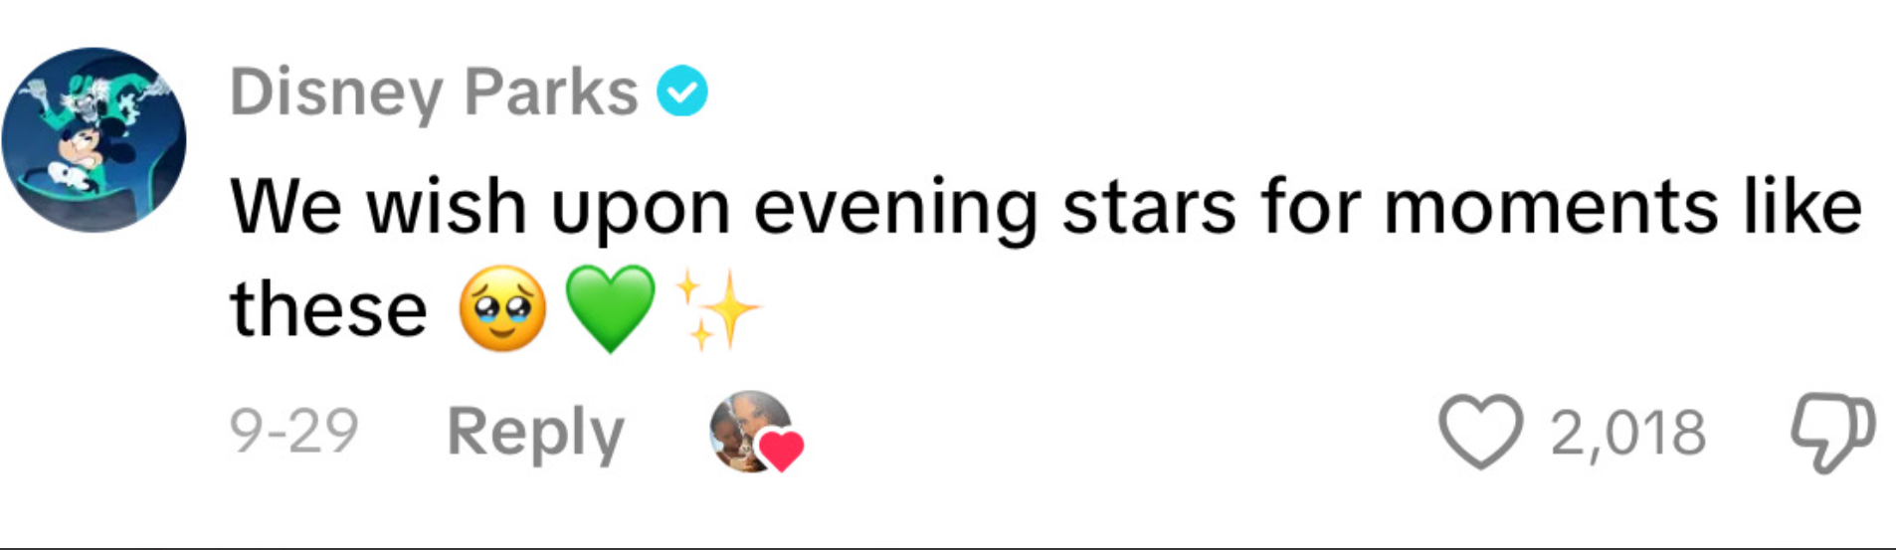Click the yellow sparkles emoji
Image resolution: width=1896 pixels, height=550 pixels.
pyautogui.click(x=718, y=310)
